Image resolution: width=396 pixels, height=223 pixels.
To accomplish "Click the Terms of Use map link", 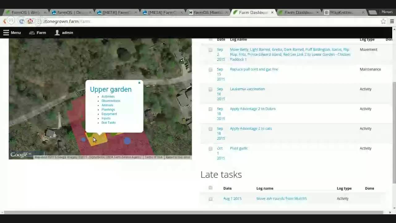I will click(x=153, y=157).
